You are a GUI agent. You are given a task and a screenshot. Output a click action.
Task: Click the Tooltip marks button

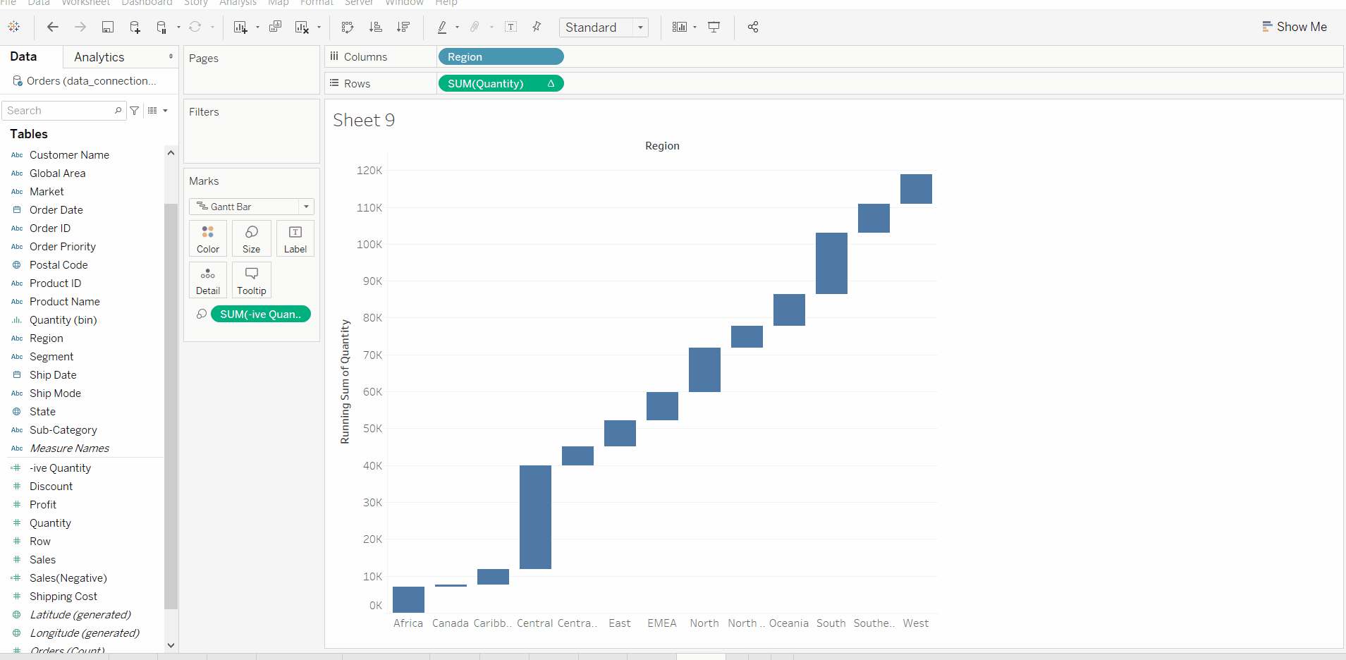[251, 280]
